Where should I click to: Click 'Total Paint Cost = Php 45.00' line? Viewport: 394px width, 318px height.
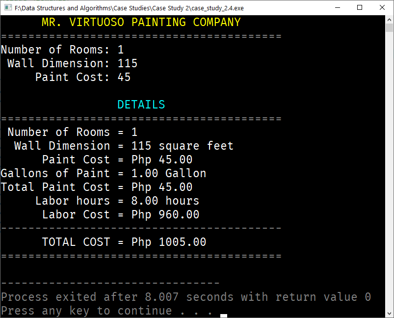pos(97,187)
